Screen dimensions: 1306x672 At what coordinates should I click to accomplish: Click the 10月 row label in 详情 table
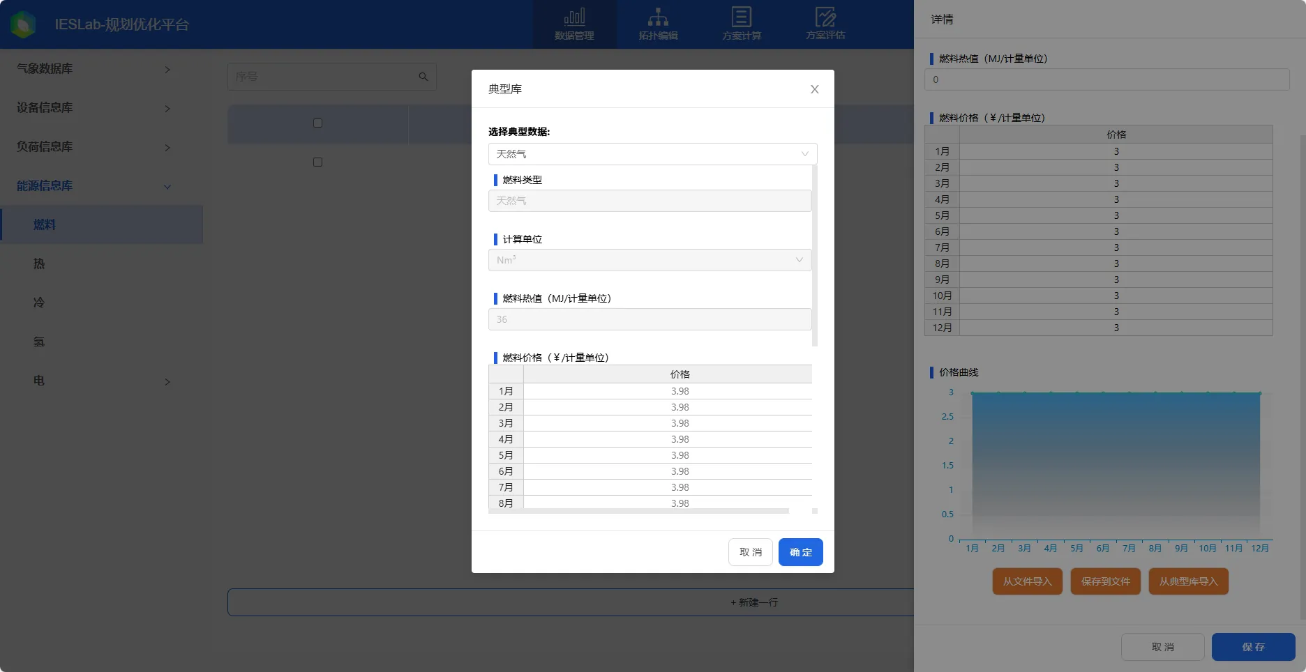point(942,296)
